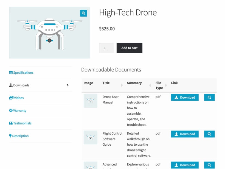
Task: Switch to the Testimonials tab
Action: pyautogui.click(x=22, y=123)
